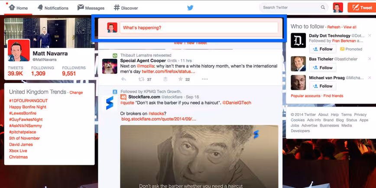Image resolution: width=376 pixels, height=188 pixels.
Task: Focus the Search Twitter field
Action: [x=294, y=7]
